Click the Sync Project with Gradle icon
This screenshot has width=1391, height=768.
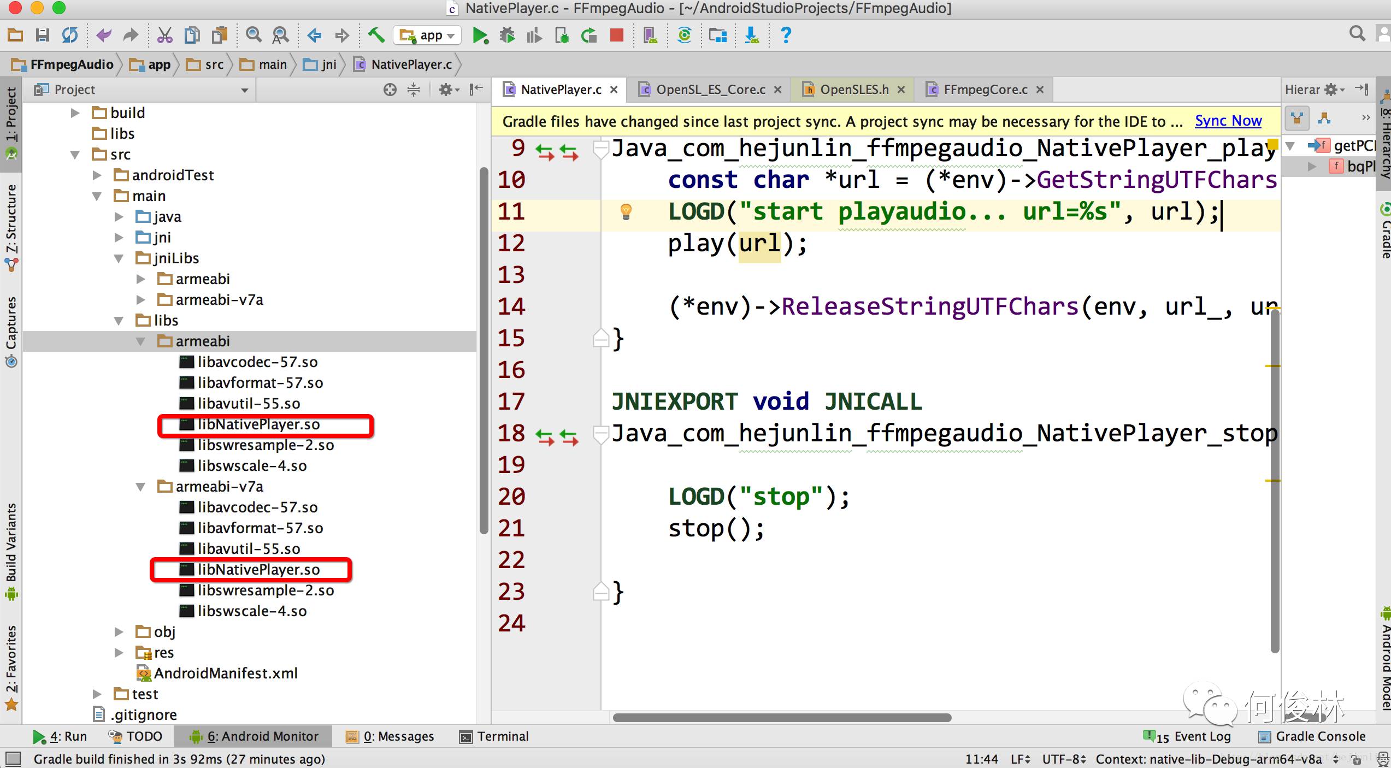(684, 36)
